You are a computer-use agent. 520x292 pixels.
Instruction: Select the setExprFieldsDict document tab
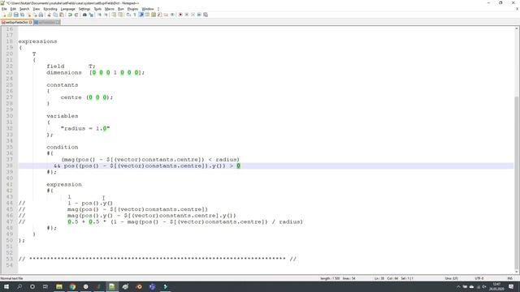16,22
